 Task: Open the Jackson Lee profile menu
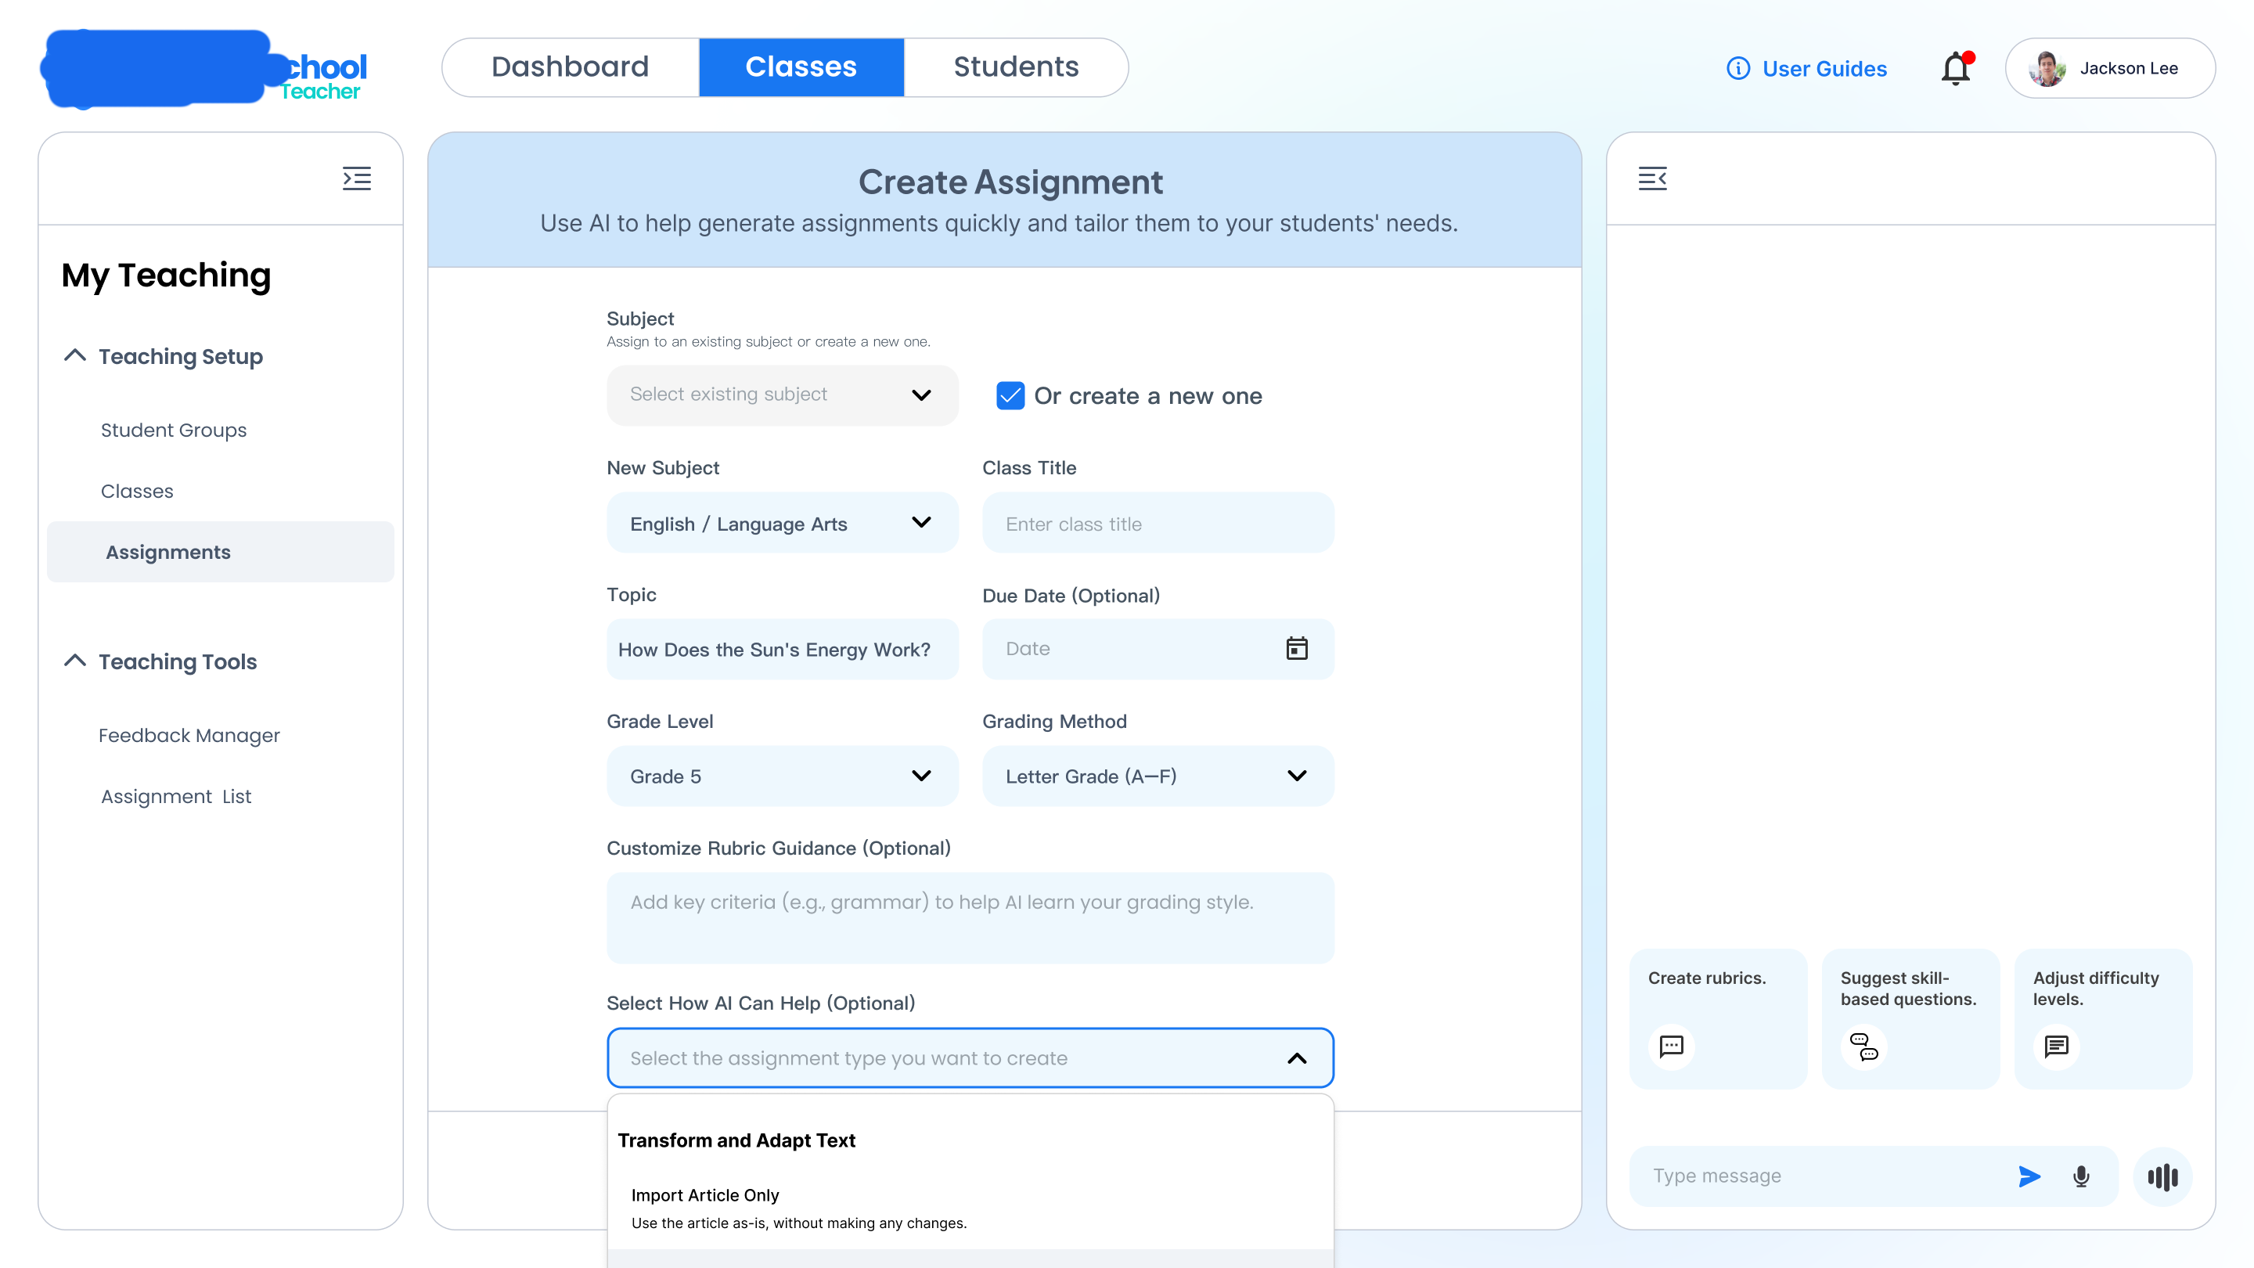(2111, 68)
